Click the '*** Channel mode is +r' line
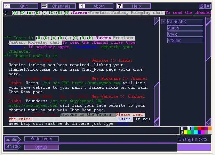This screenshot has height=155, width=215. pyautogui.click(x=31, y=56)
